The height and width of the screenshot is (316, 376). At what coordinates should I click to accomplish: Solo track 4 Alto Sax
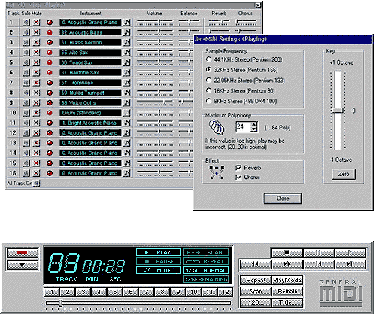[x=26, y=53]
